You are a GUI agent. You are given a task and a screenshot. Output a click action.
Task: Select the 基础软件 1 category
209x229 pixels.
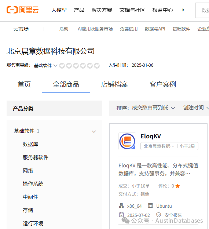[x=26, y=131]
